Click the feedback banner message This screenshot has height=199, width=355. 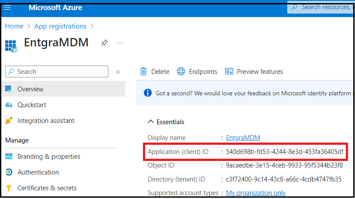tap(253, 93)
